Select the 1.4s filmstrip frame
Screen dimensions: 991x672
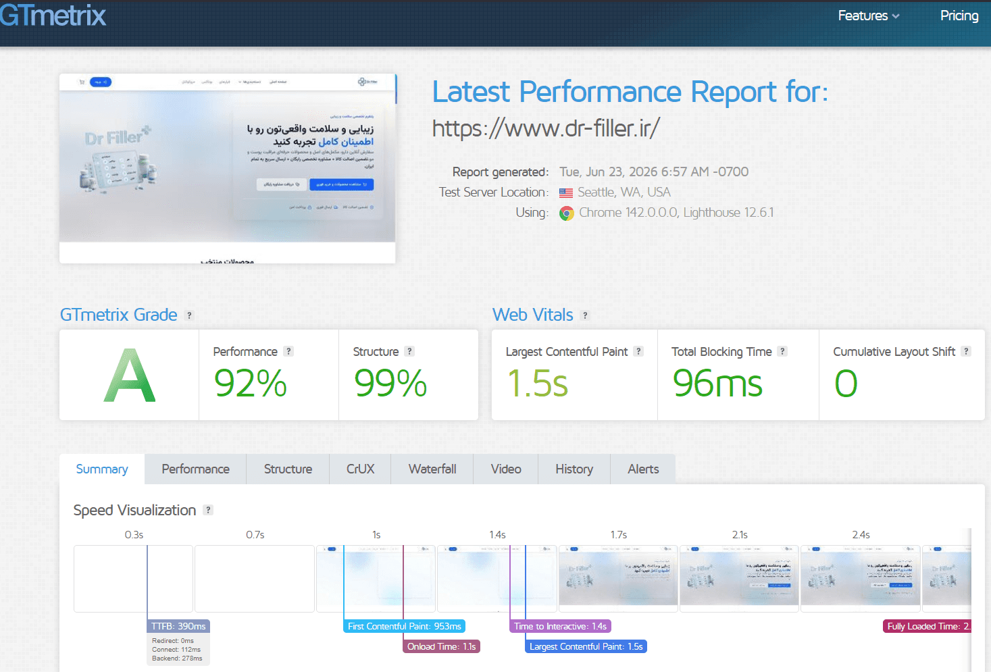[x=497, y=579]
